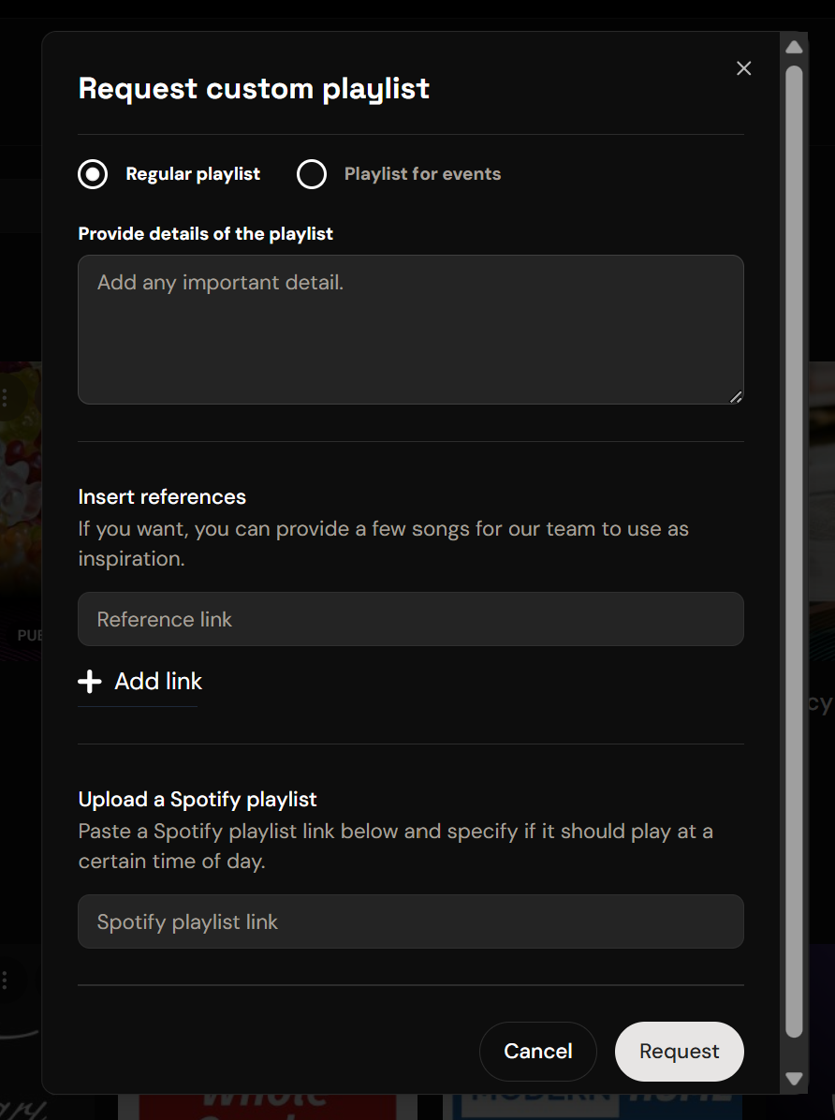The image size is (835, 1120).
Task: Cancel the playlist request
Action: [x=538, y=1051]
